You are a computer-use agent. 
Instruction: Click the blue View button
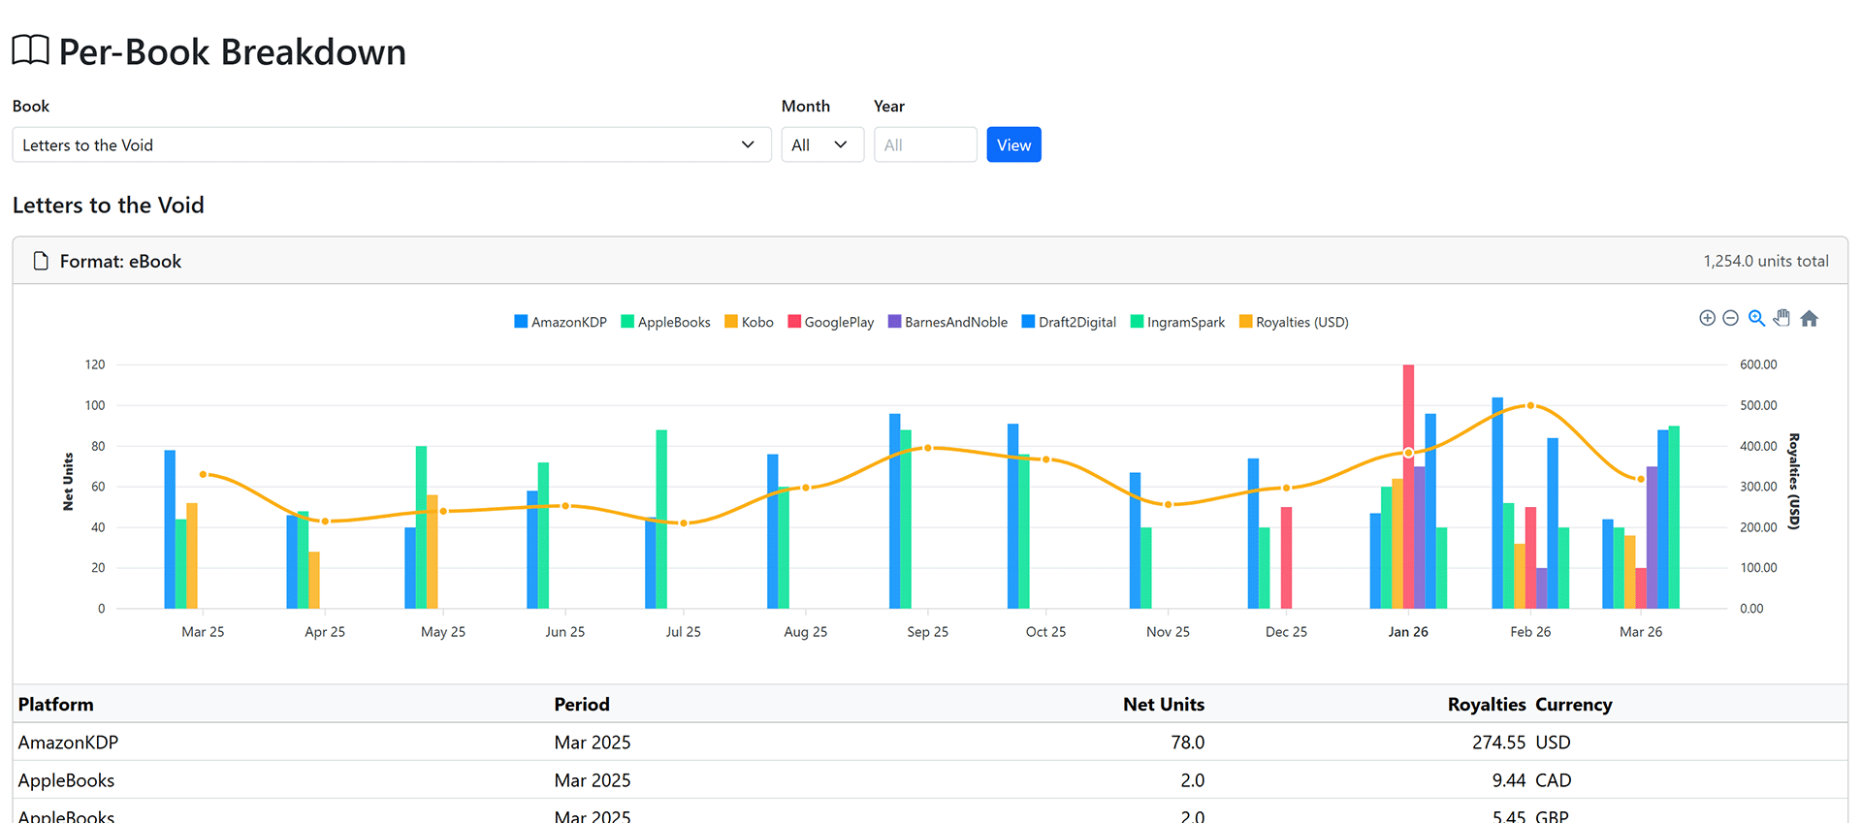coord(1013,144)
